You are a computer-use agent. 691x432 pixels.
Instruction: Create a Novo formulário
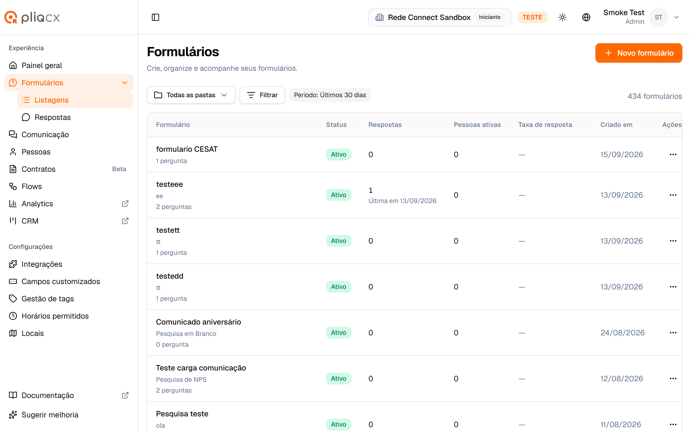(x=638, y=53)
